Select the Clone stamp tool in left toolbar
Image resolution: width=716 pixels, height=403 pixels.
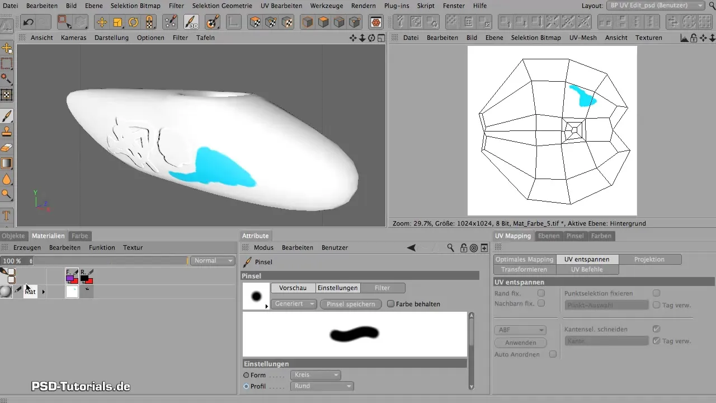(7, 132)
